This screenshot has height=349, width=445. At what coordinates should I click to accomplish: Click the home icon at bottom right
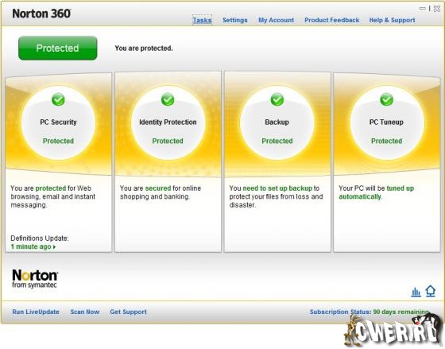[x=430, y=291]
